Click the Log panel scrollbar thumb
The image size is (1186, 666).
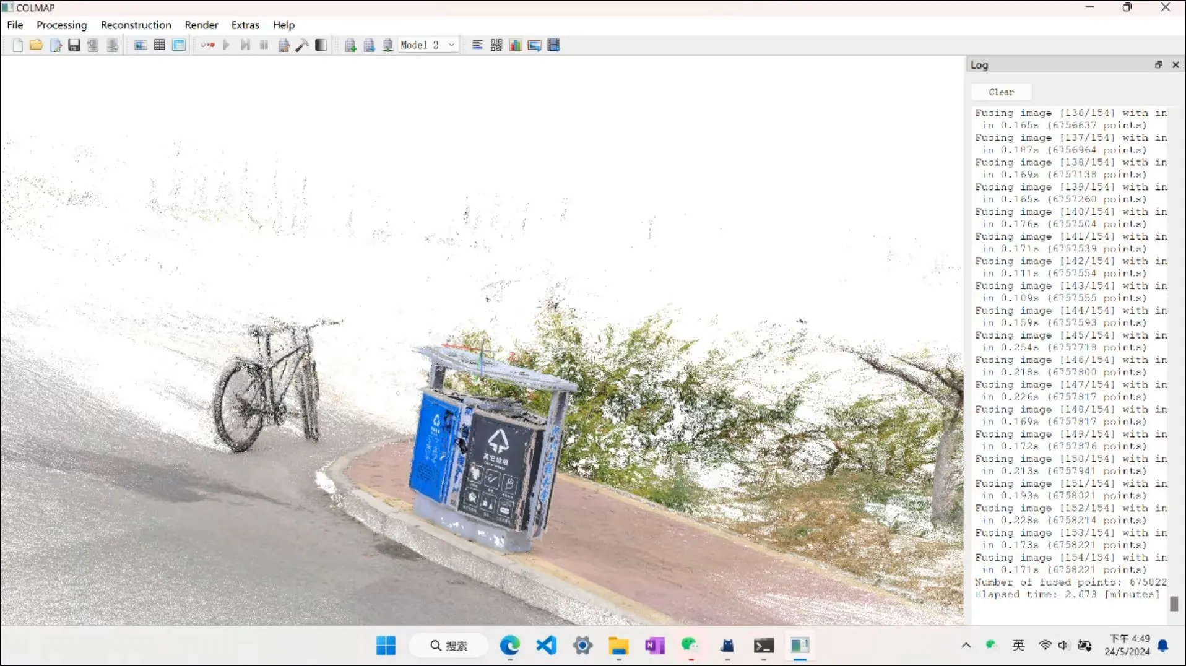[x=1174, y=603]
